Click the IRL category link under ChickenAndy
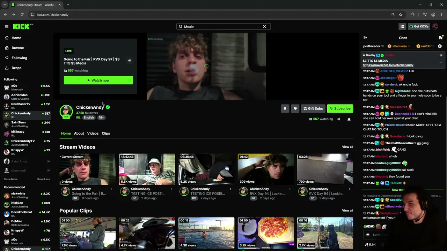This screenshot has width=447, height=251. [78, 117]
